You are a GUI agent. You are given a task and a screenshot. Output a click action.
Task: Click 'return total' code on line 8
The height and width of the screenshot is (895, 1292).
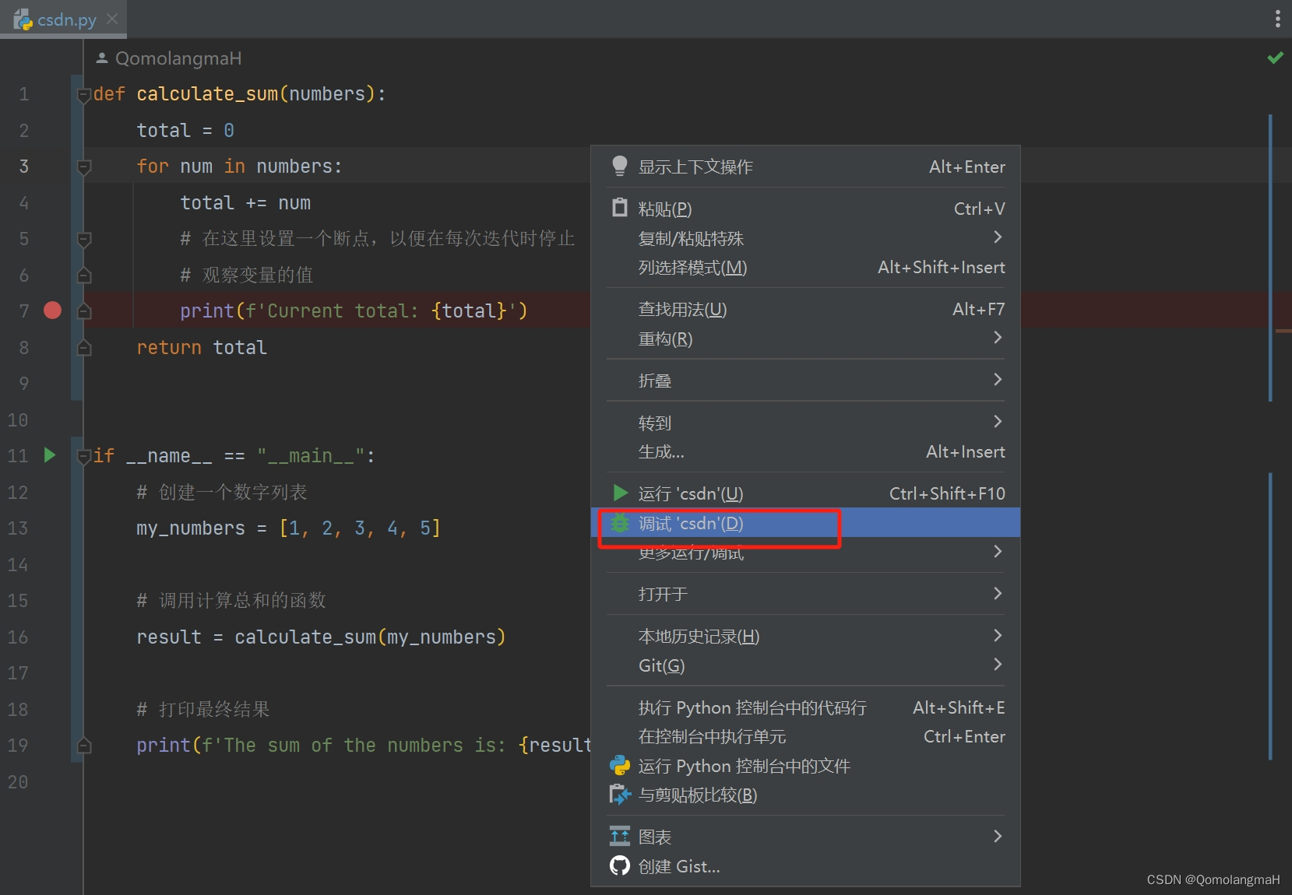click(x=202, y=348)
